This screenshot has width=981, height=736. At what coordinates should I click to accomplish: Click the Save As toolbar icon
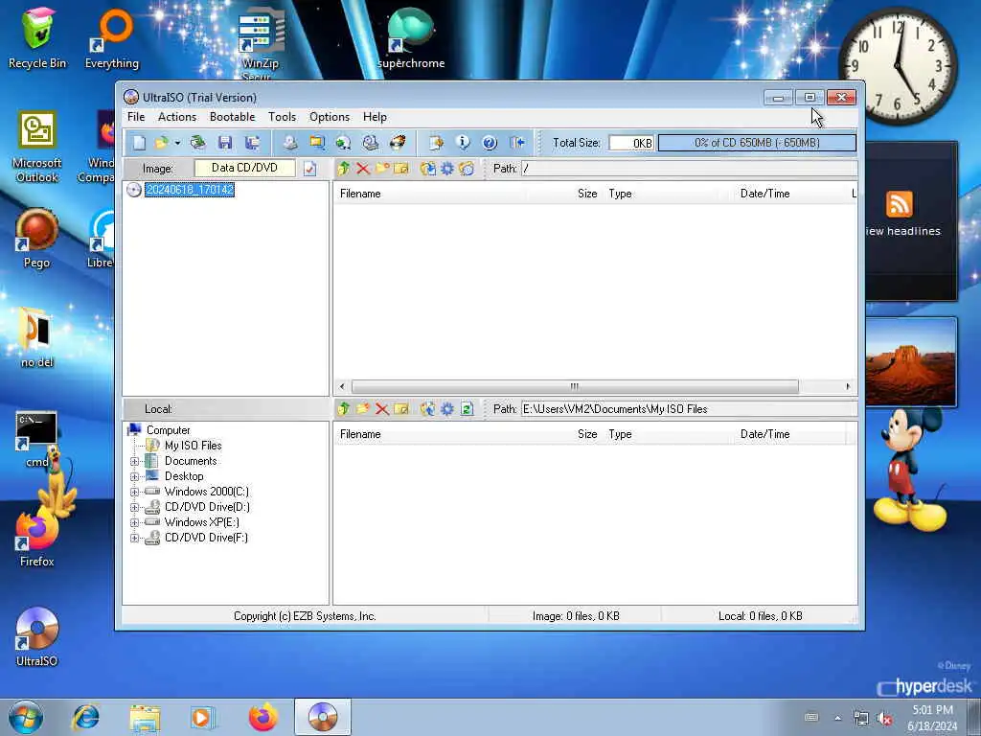point(253,143)
